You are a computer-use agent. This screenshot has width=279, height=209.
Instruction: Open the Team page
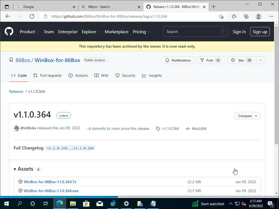pos(49,32)
